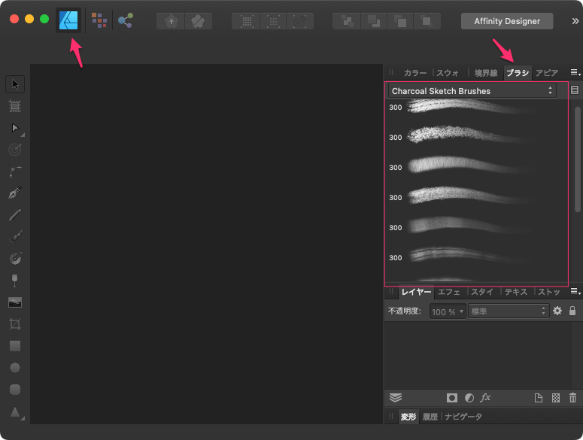Viewport: 583px width, 440px height.
Task: Open the 標準 blend mode dropdown
Action: (x=509, y=311)
